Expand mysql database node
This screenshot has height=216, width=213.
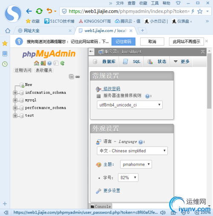(15, 100)
